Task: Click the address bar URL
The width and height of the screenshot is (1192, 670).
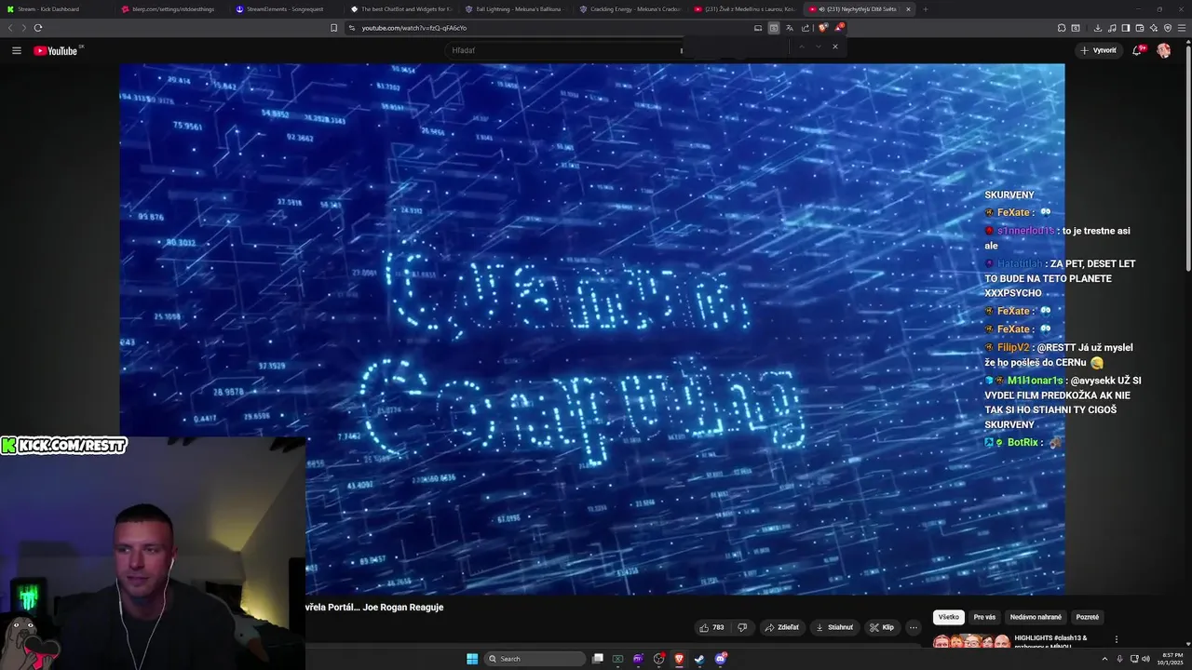Action: coord(413,28)
